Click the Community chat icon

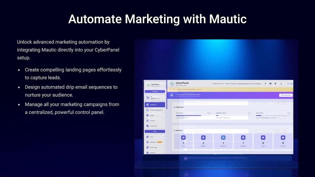tap(147, 126)
